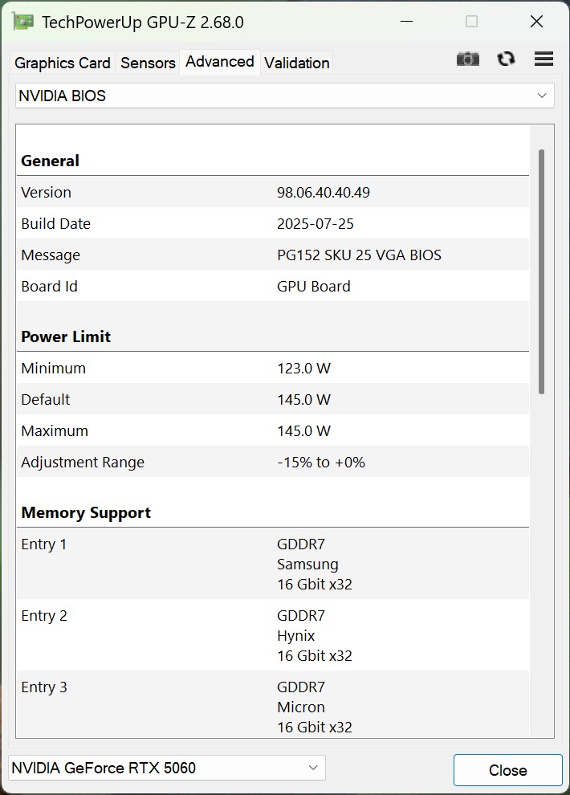
Task: Open the hamburger menu icon
Action: 544,59
